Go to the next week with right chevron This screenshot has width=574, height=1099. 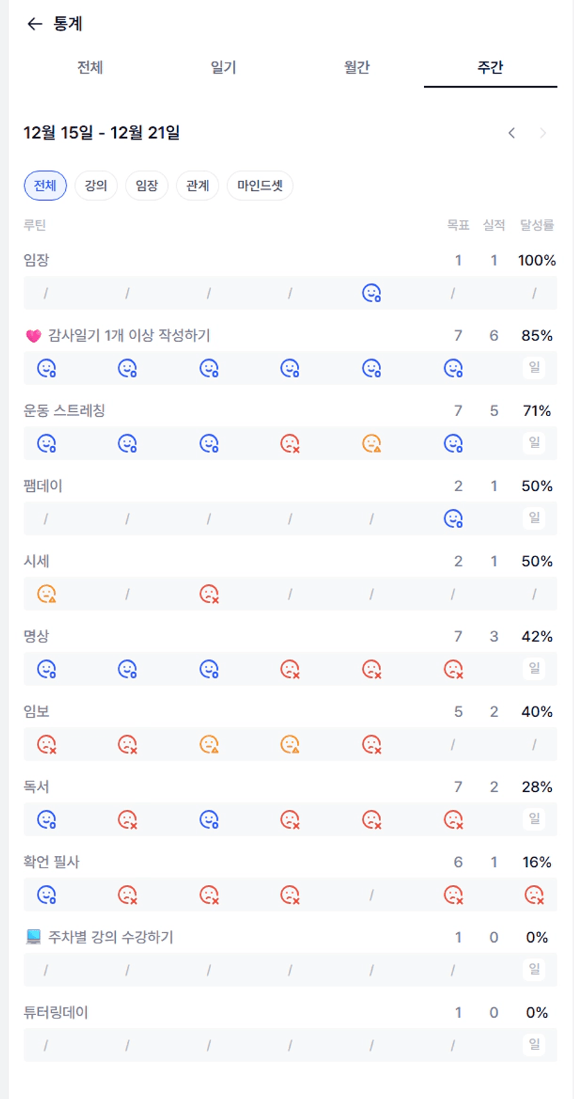[x=543, y=133]
